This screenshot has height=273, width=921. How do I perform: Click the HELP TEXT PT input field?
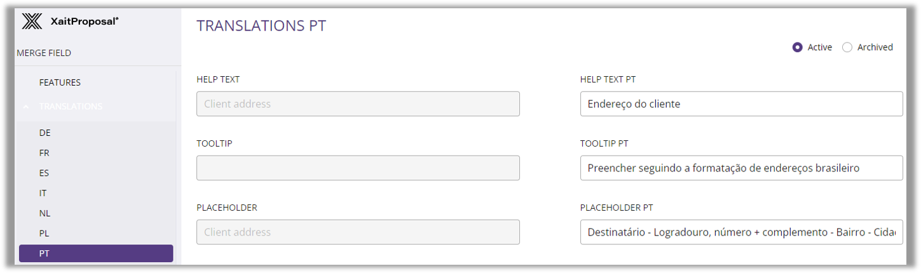(x=741, y=104)
